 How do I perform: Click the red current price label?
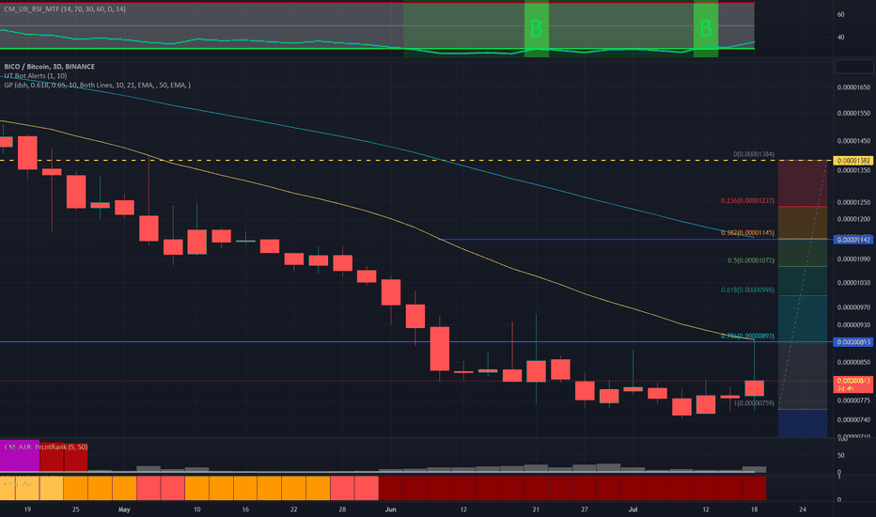coord(853,384)
